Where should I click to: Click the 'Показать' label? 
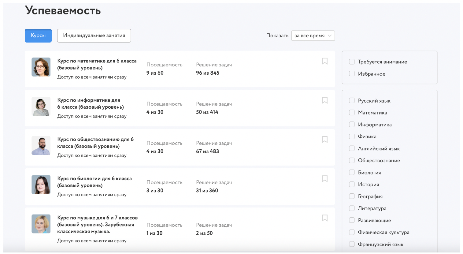pos(277,35)
